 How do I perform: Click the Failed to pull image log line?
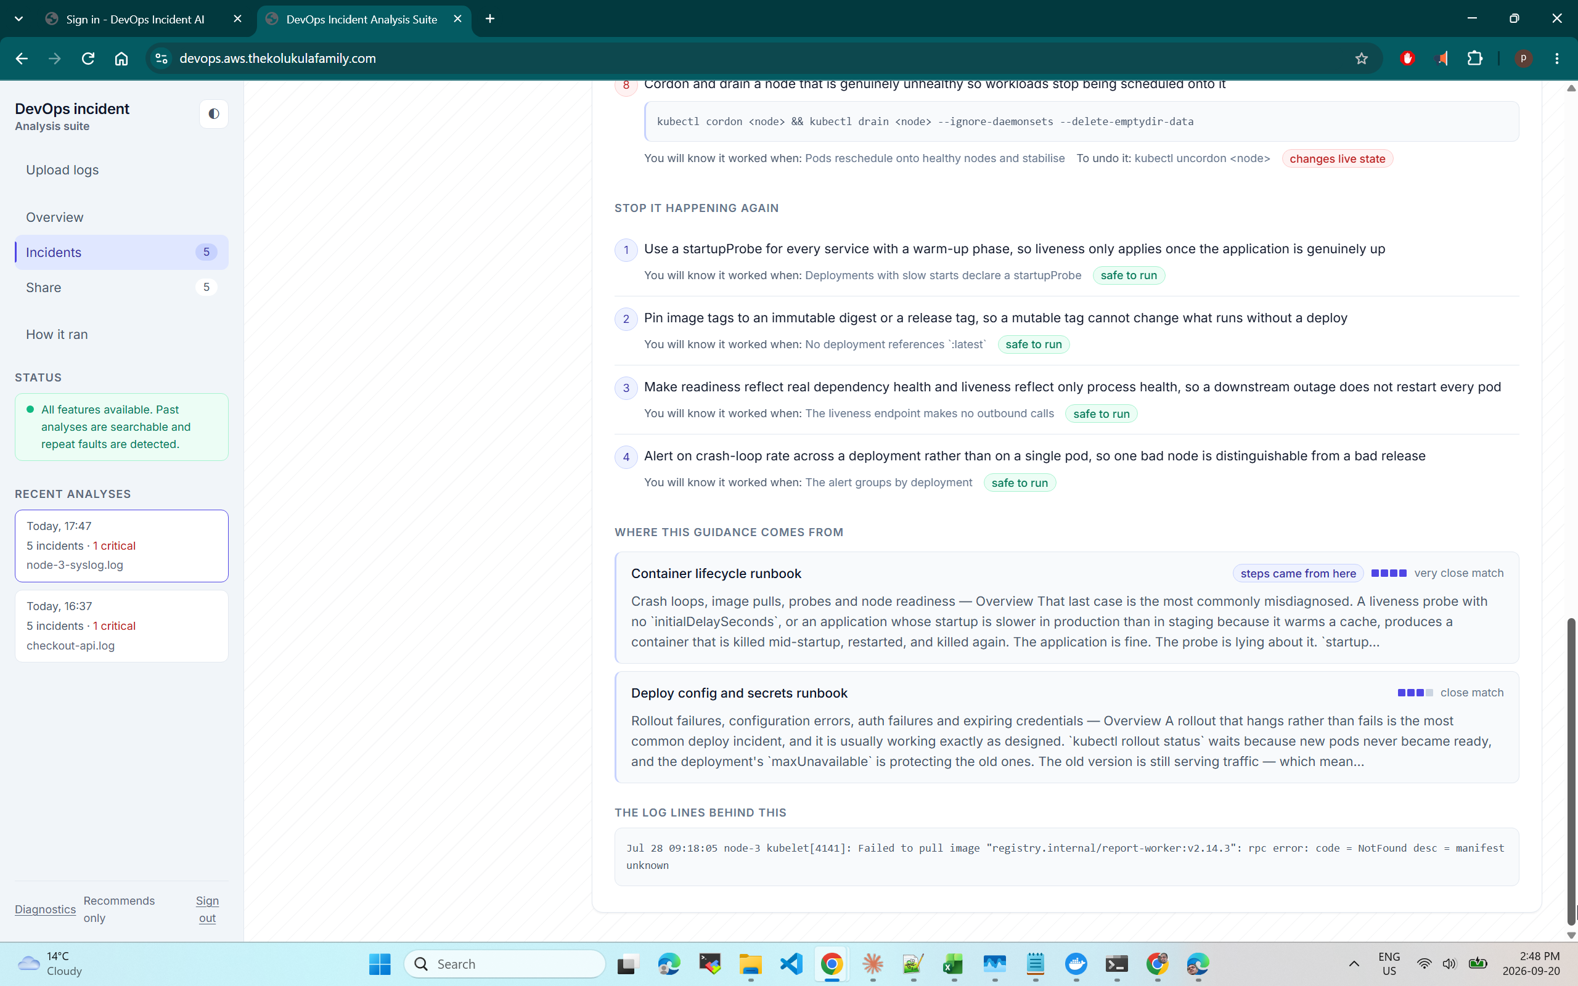click(x=1067, y=857)
